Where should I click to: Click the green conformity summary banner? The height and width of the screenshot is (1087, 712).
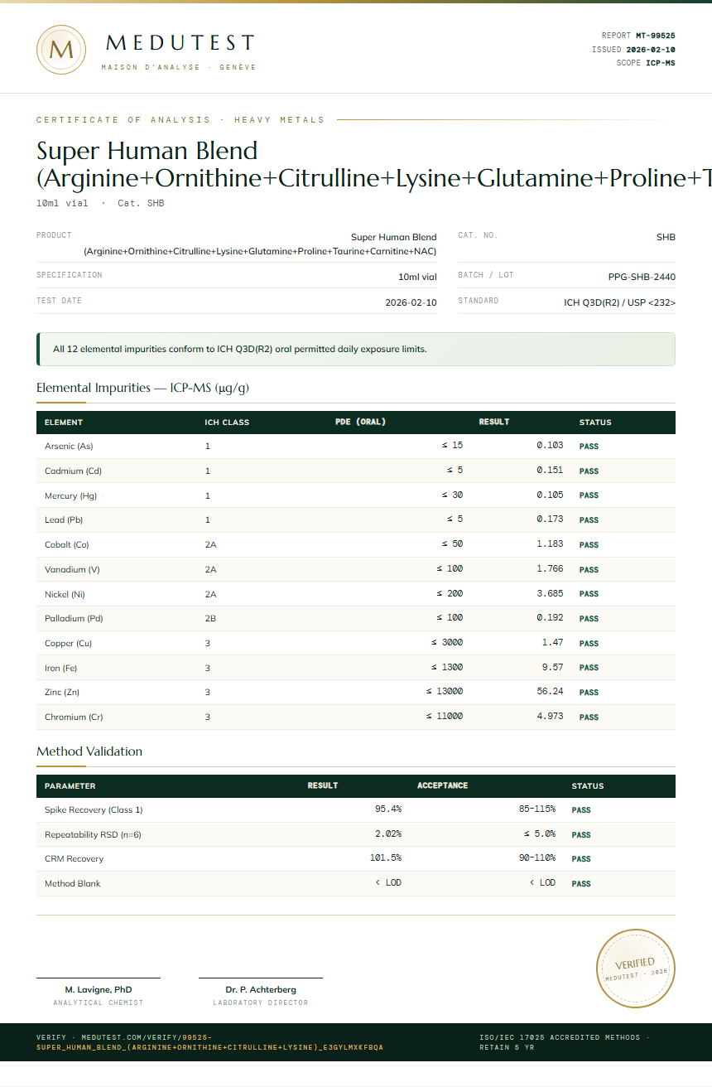tap(356, 349)
